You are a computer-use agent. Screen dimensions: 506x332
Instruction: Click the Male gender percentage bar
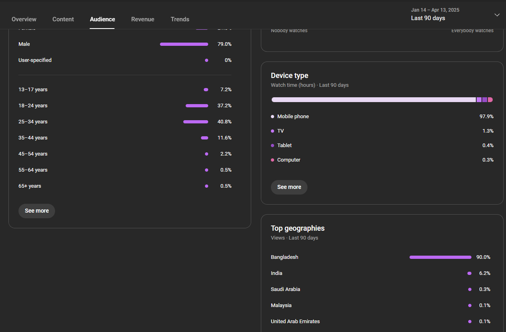(184, 44)
